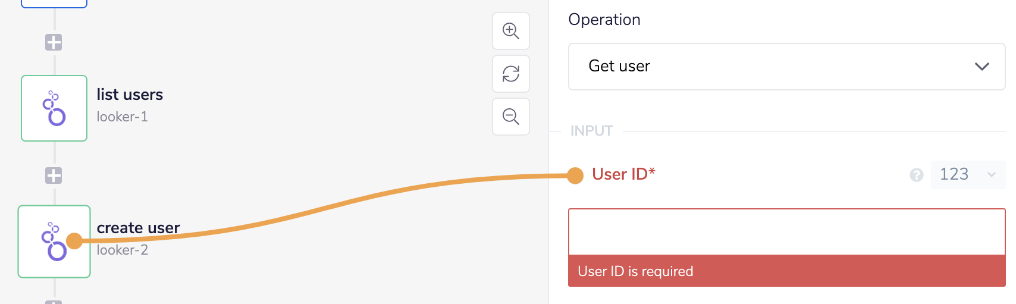This screenshot has height=304, width=1016.
Task: Open the 123 data type selector
Action: [967, 174]
